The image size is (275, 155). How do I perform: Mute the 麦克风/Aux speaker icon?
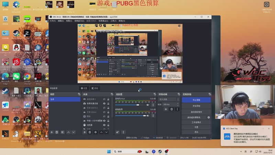point(148,105)
